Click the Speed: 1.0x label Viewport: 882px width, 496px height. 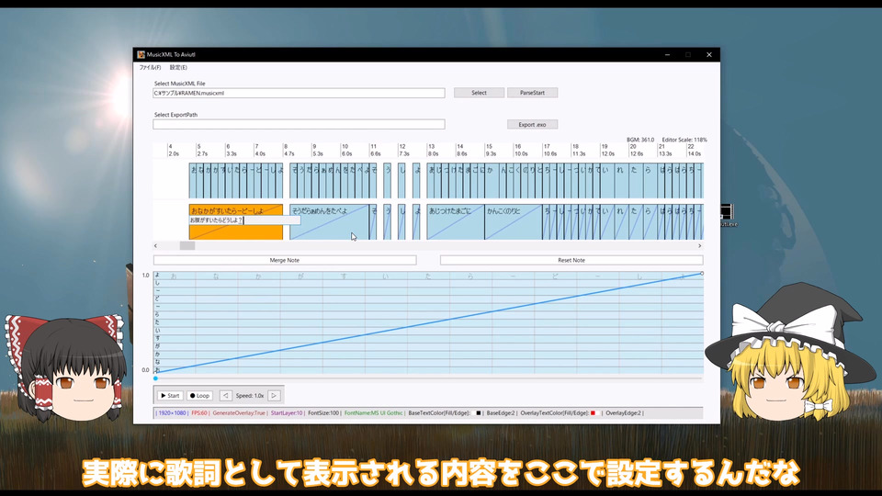coord(250,396)
